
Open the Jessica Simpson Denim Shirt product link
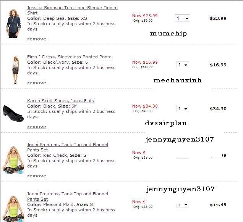[x=72, y=10]
